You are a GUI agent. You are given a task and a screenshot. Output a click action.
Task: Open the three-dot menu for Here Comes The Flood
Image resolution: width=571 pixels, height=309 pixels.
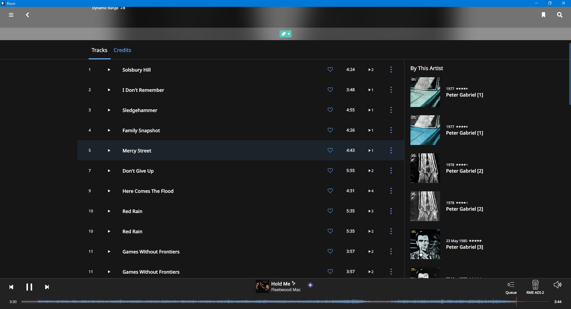click(391, 191)
